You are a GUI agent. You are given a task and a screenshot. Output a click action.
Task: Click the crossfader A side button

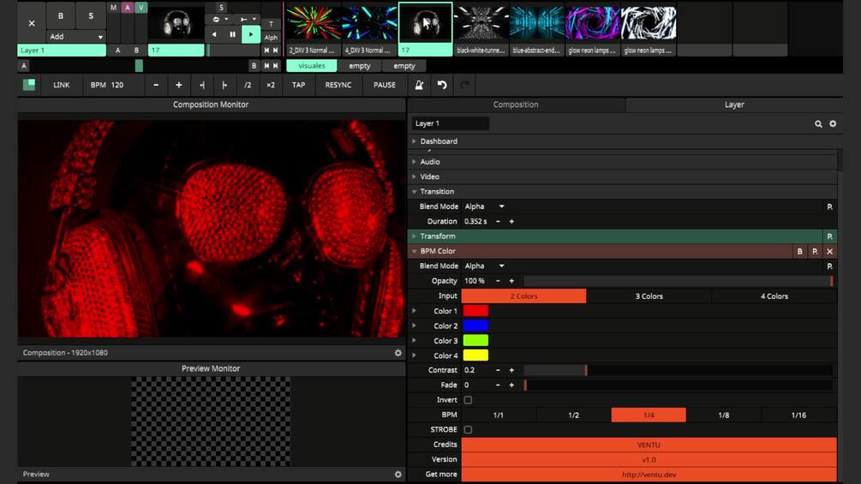[24, 66]
